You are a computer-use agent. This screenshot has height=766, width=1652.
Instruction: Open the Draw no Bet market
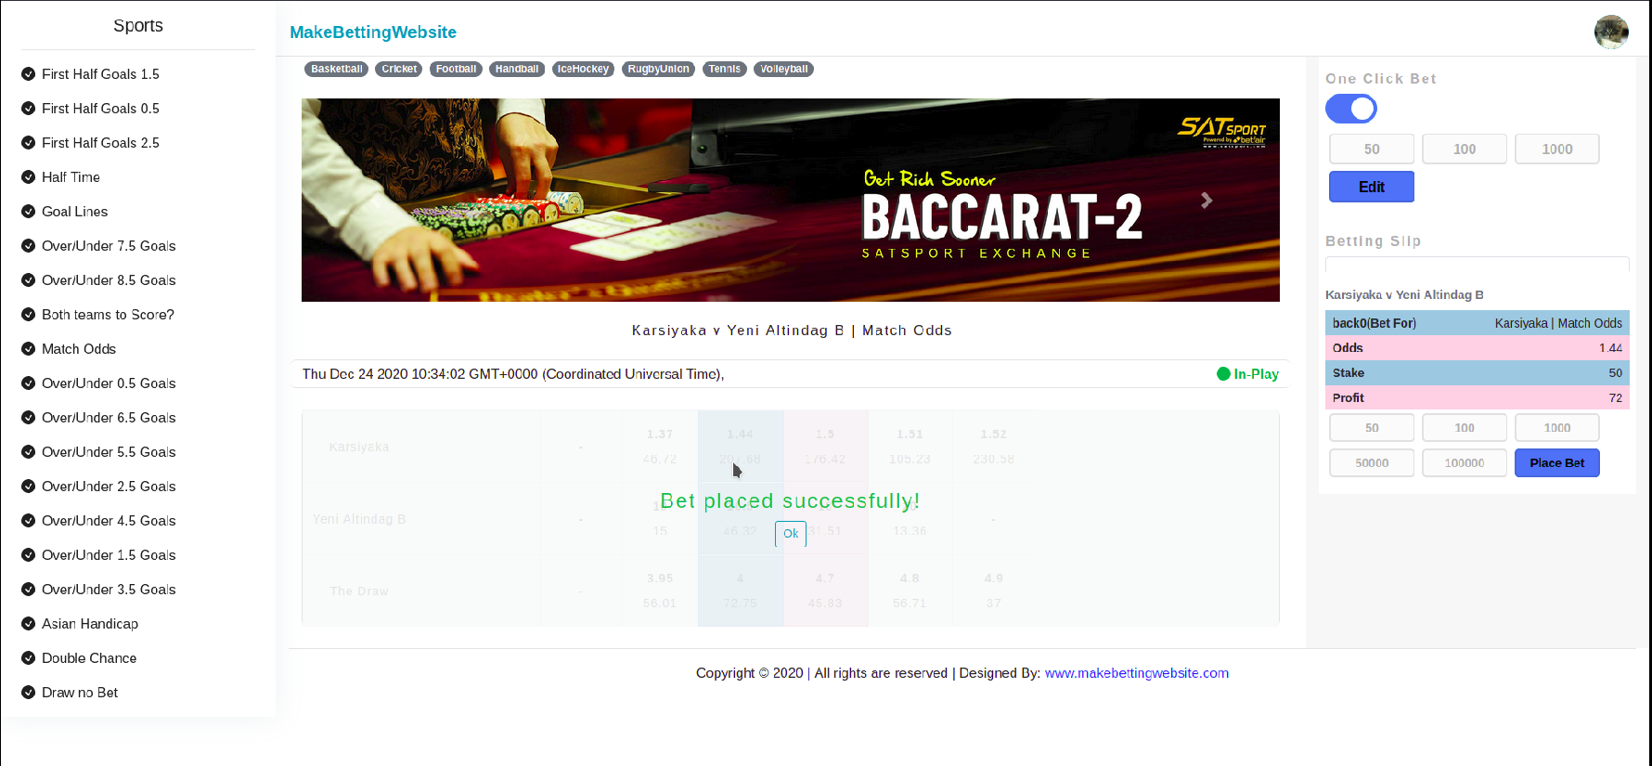pos(80,693)
